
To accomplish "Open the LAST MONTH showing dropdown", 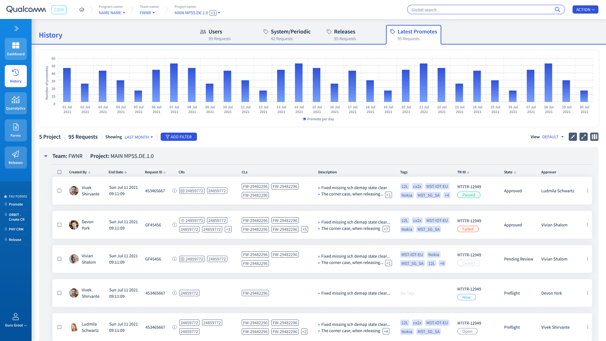I will [x=139, y=137].
